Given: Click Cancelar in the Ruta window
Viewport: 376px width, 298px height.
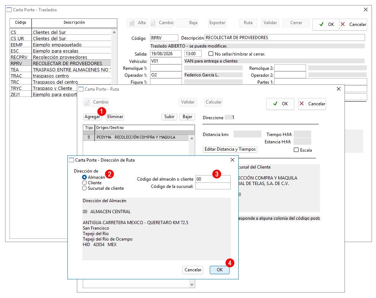Looking at the screenshot, I should pyautogui.click(x=312, y=104).
